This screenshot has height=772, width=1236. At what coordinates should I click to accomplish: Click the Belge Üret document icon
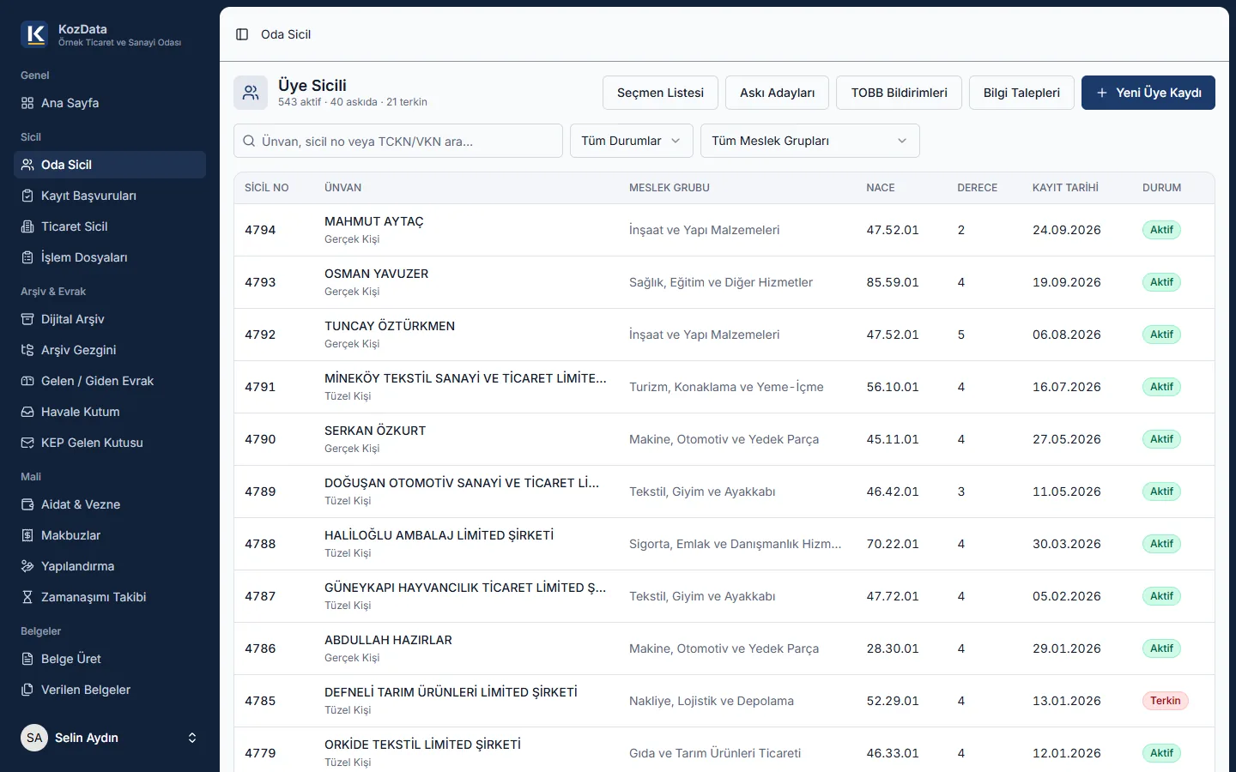tap(27, 659)
